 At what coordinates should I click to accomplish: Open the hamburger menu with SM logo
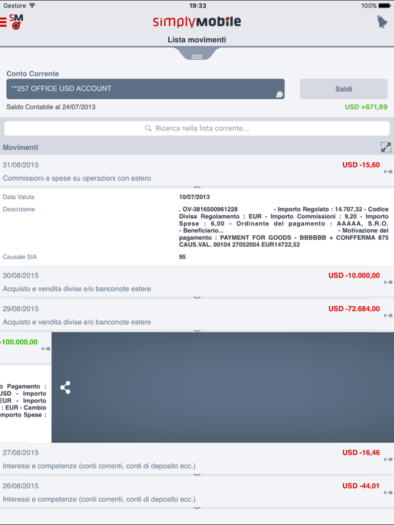click(x=12, y=22)
